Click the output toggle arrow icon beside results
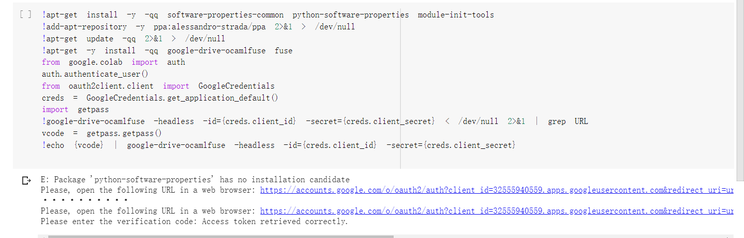 tap(26, 180)
